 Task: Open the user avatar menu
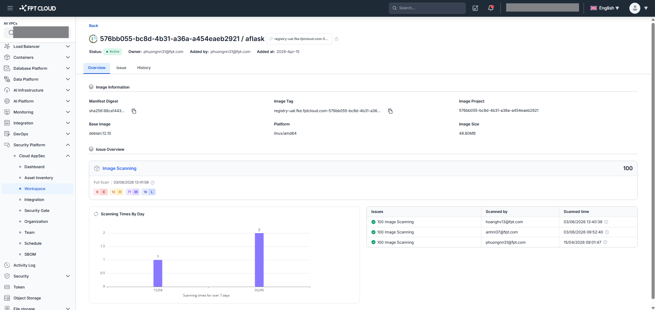(x=635, y=8)
